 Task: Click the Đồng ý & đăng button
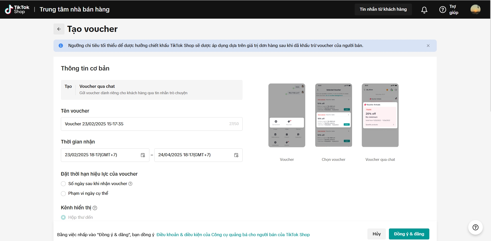click(409, 234)
